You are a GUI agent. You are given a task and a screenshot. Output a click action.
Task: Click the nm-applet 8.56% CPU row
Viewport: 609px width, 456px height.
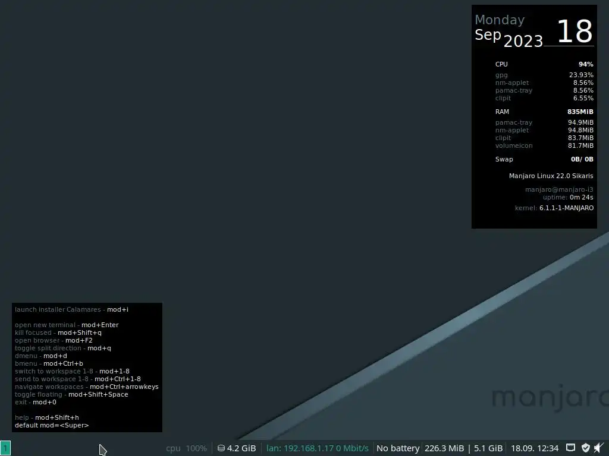point(544,83)
